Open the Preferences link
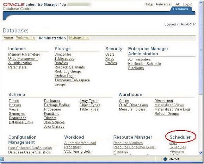This screenshot has width=204, height=164. (164, 4)
